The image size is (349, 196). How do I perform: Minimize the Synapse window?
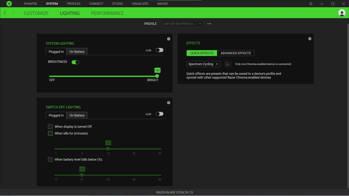(322, 4)
